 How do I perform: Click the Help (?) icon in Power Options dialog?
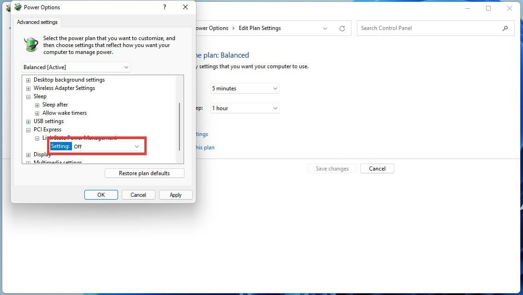pos(165,7)
